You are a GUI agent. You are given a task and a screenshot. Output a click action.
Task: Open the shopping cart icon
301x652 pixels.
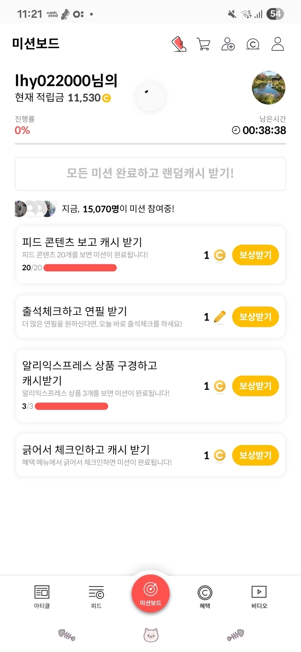pos(203,44)
